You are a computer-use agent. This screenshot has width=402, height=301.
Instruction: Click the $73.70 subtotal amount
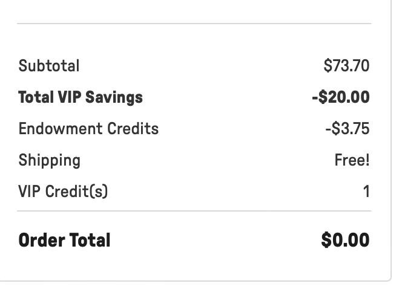[346, 66]
